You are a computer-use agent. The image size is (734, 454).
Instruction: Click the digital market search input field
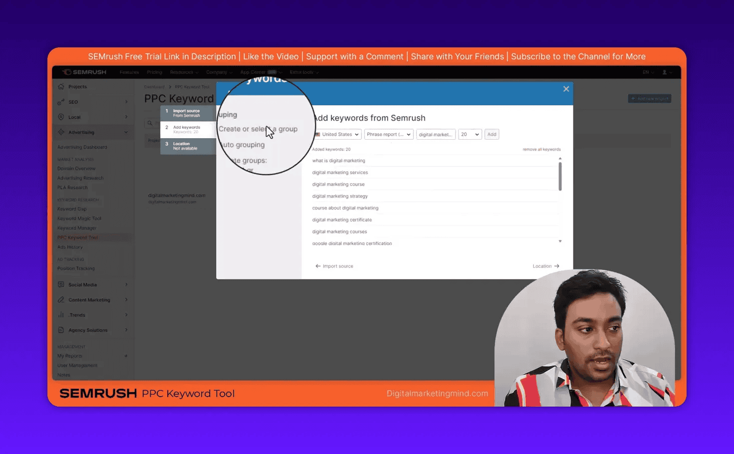click(435, 134)
